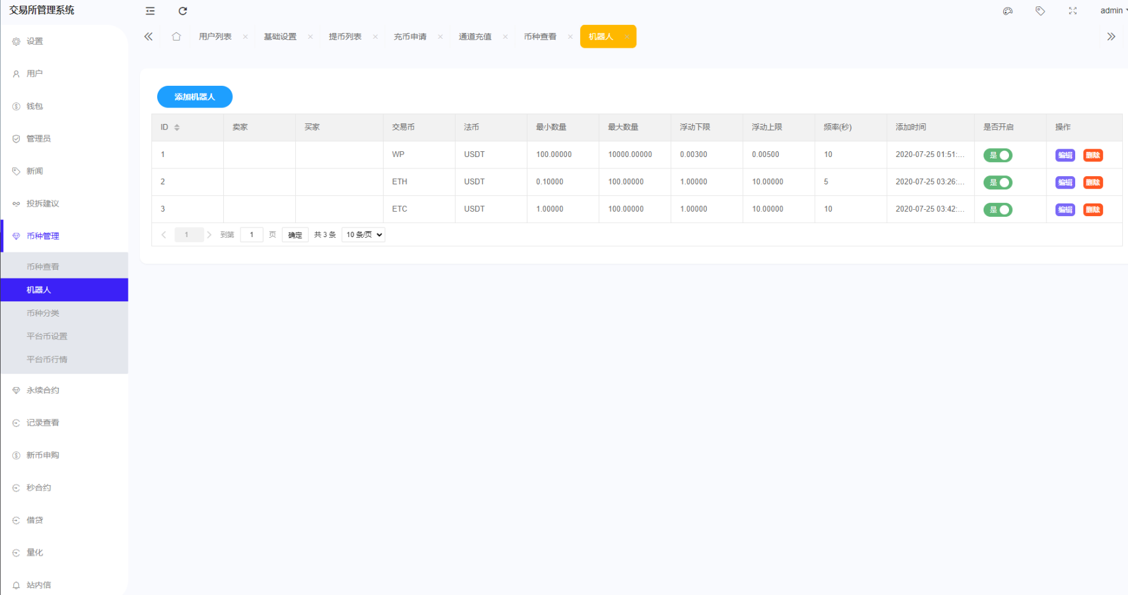
Task: Sort the table by ID column
Action: point(177,128)
